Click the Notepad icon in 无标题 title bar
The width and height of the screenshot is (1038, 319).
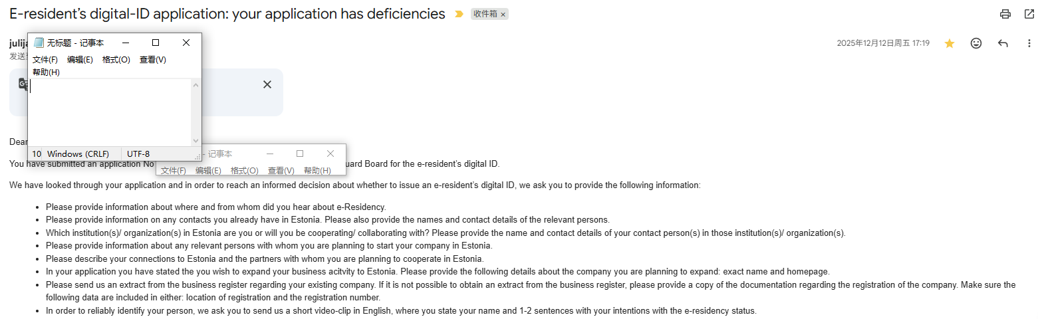39,43
